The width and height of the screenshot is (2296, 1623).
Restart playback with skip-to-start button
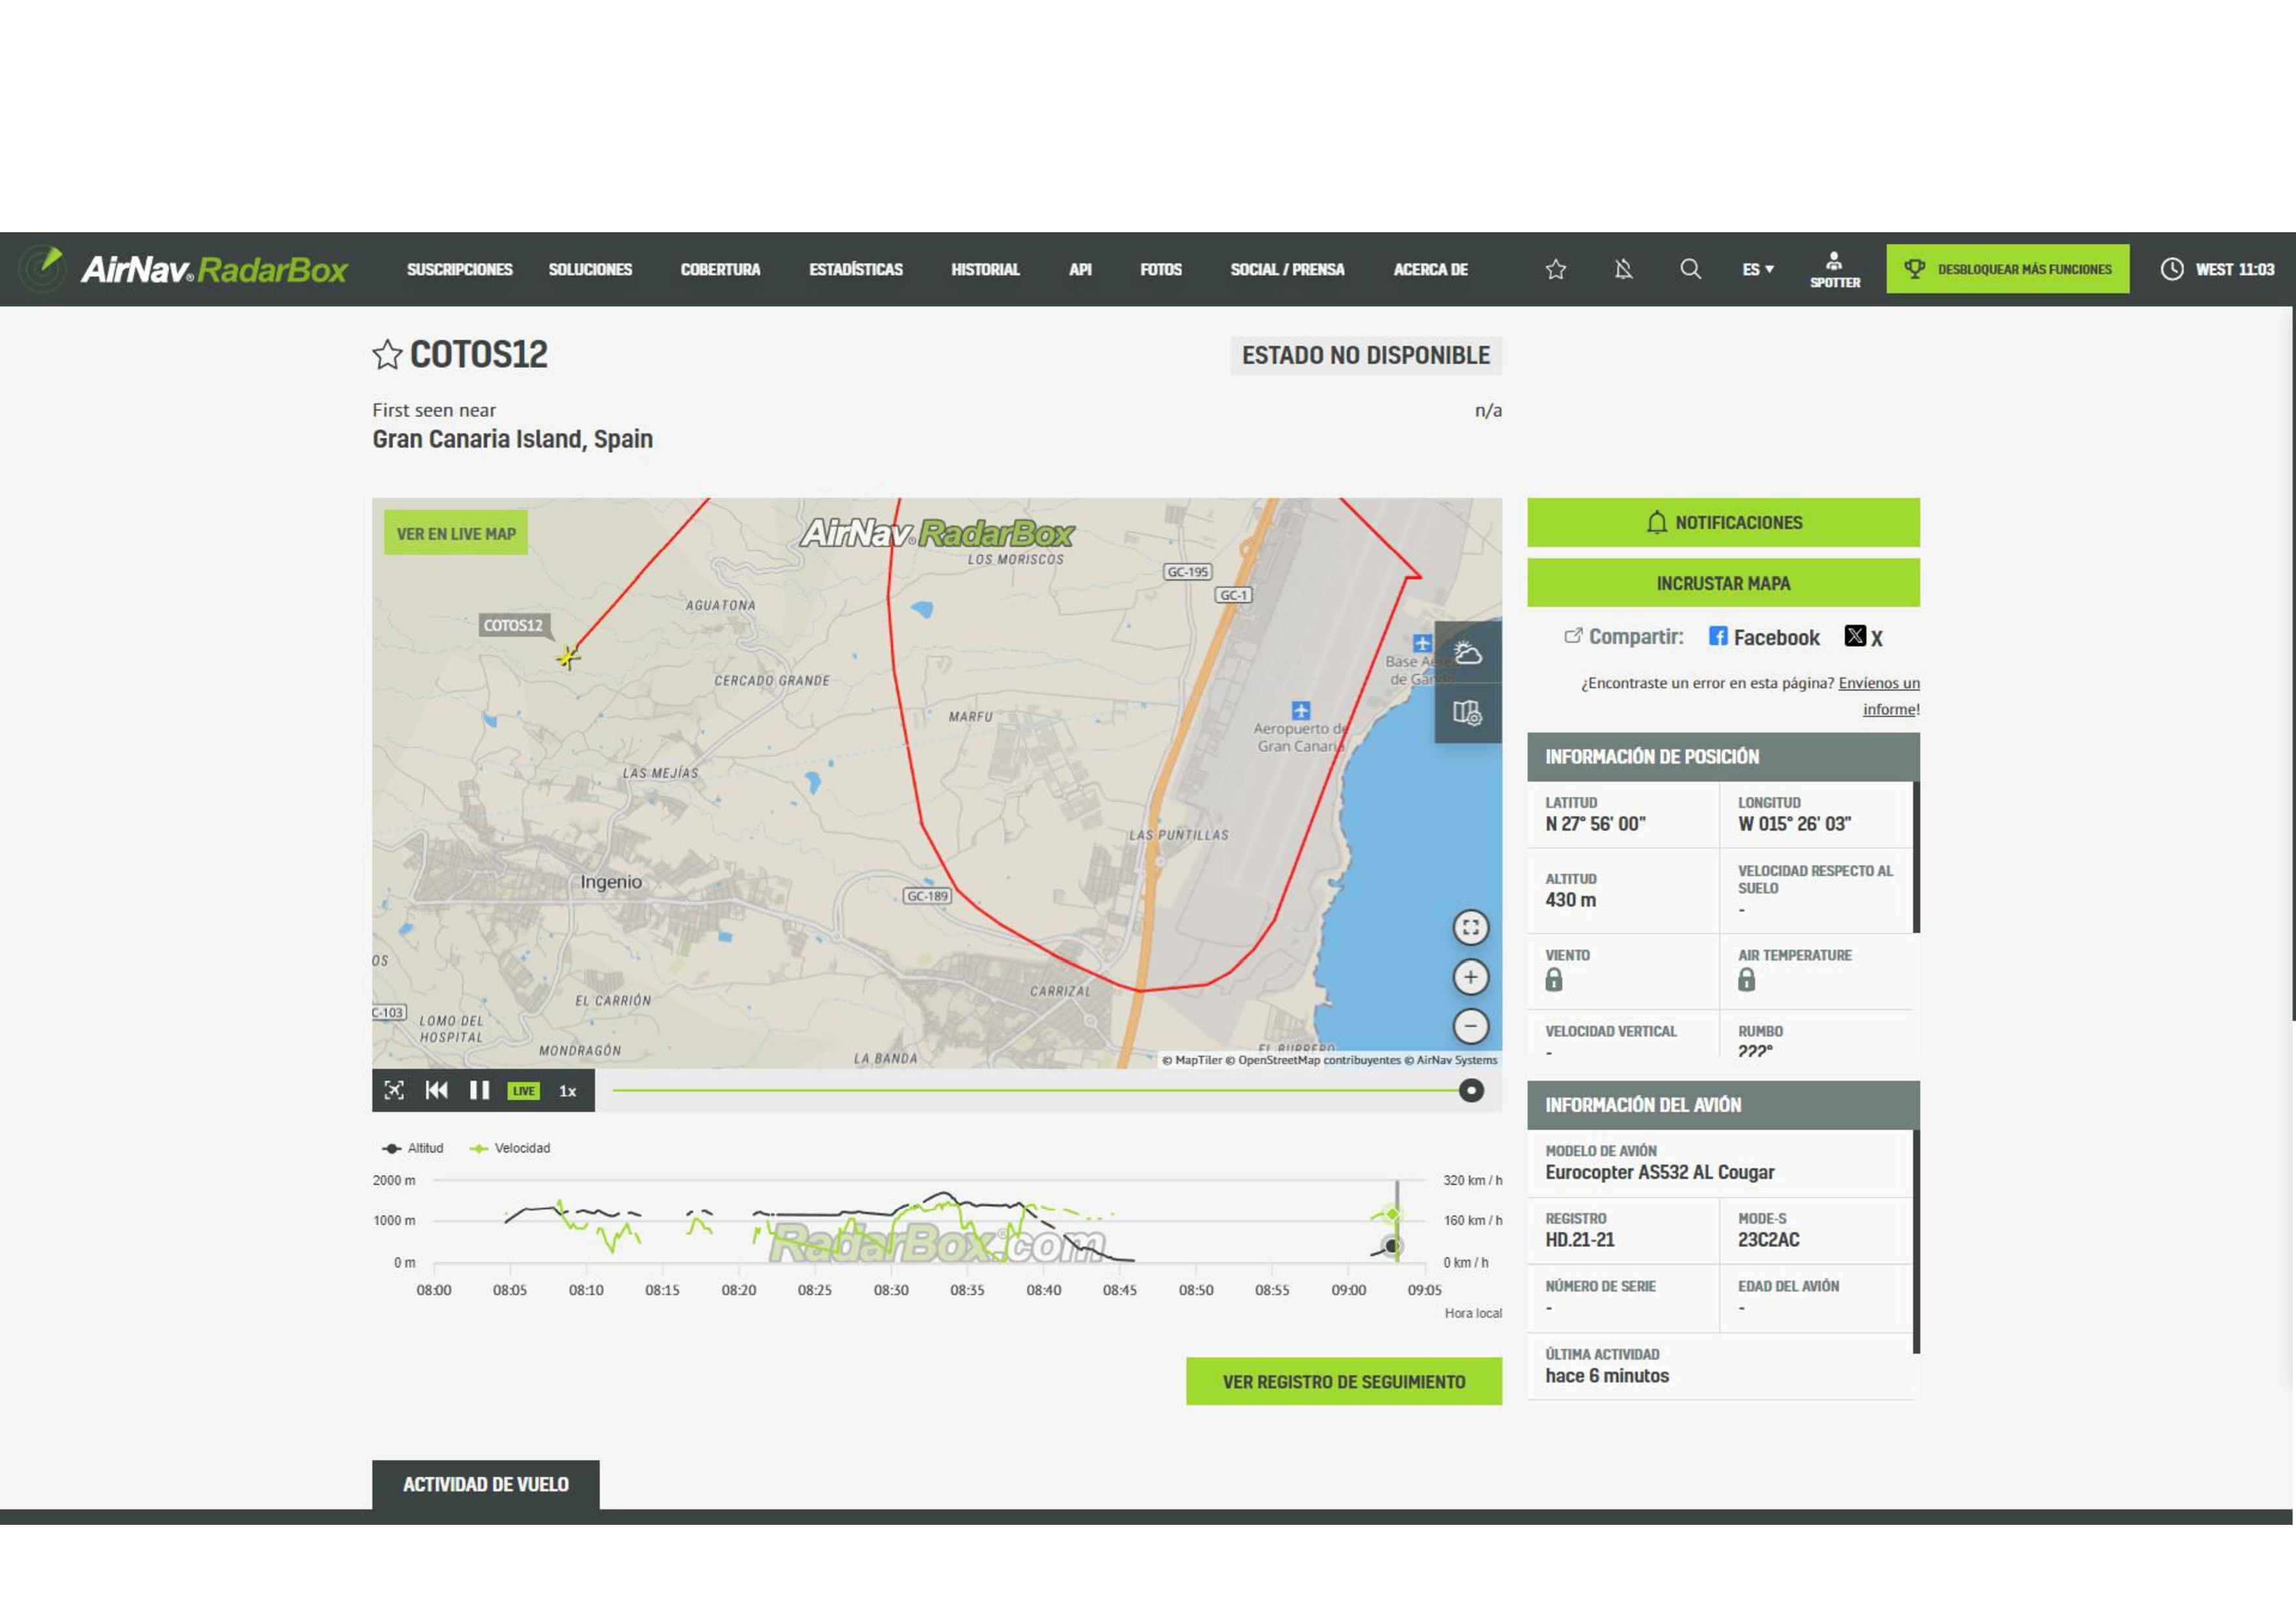(x=437, y=1091)
